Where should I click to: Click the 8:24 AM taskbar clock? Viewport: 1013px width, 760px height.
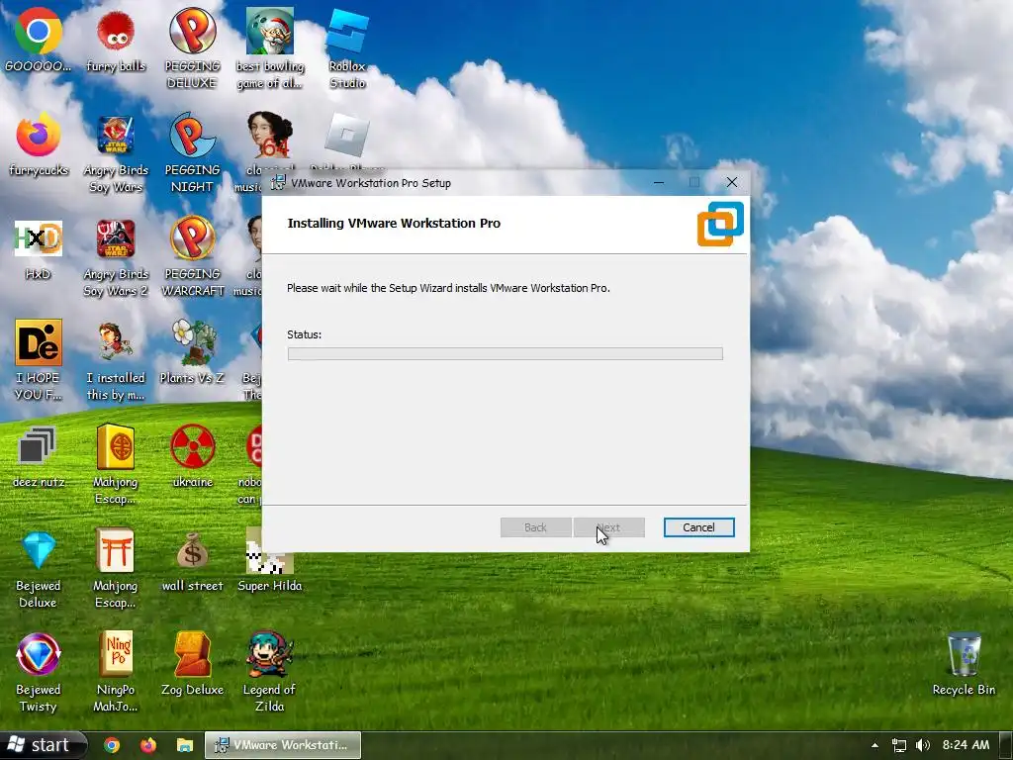pyautogui.click(x=966, y=745)
